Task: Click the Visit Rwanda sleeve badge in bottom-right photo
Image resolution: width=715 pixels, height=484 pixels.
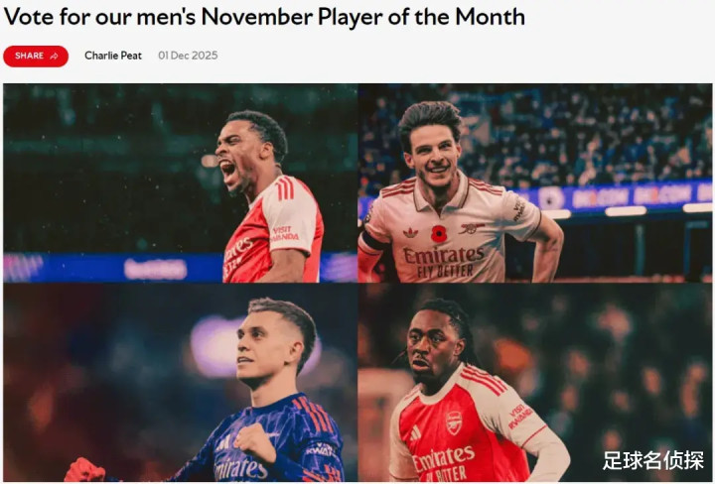Action: [519, 415]
